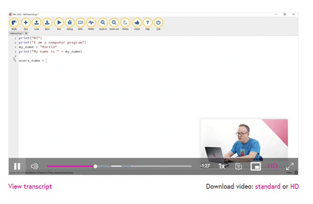Screen dimensions: 313x204
Task: Create a new file with New button
Action: pyautogui.click(x=26, y=23)
